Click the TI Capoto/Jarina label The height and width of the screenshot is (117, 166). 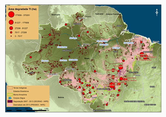pos(113,77)
